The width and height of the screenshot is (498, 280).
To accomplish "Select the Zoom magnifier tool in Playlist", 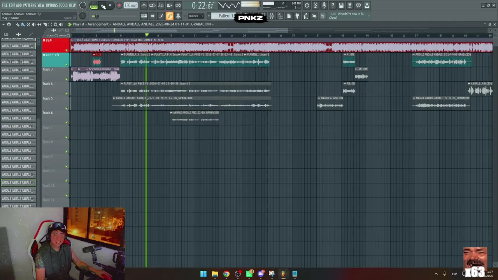I will [x=55, y=24].
